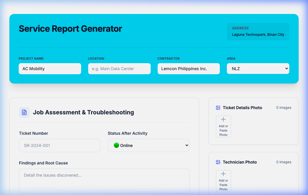Click the Service Report Generator title
308x195 pixels.
[x=70, y=29]
